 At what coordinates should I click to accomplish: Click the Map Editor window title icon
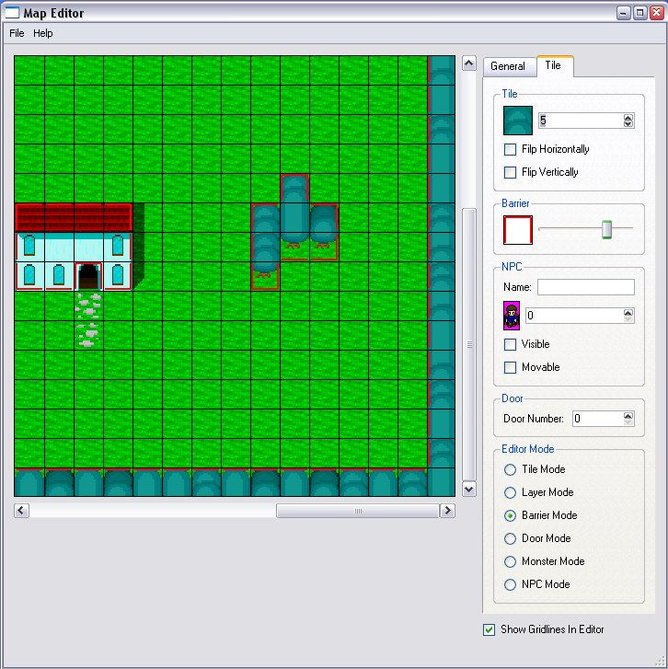coord(13,13)
